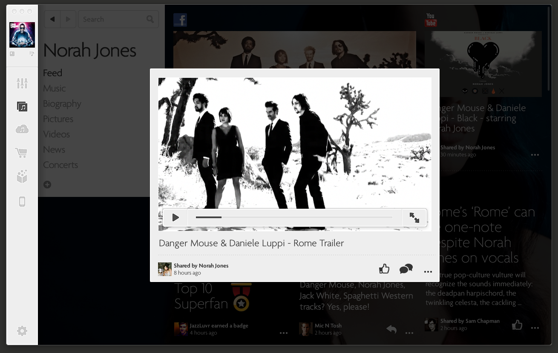Open the Biography section

tap(62, 104)
